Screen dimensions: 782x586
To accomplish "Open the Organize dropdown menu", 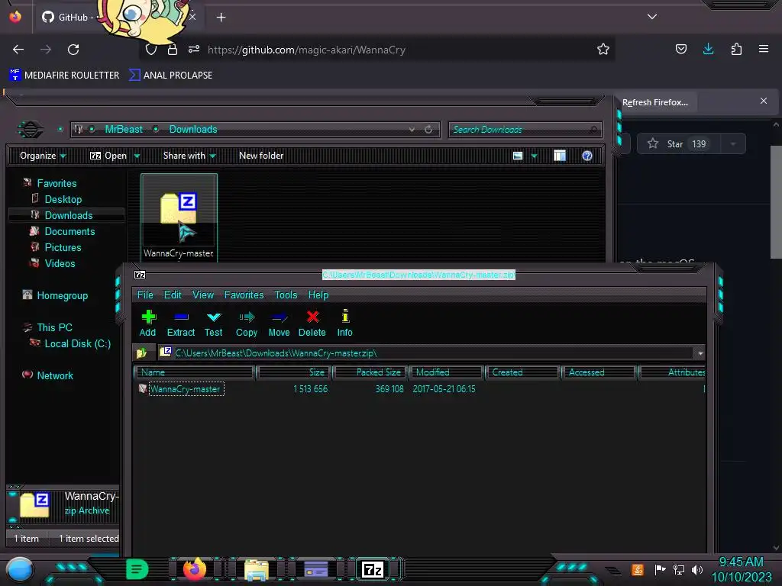I will click(43, 156).
